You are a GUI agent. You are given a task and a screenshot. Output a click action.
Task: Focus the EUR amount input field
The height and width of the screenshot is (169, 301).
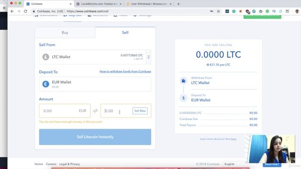click(x=65, y=111)
